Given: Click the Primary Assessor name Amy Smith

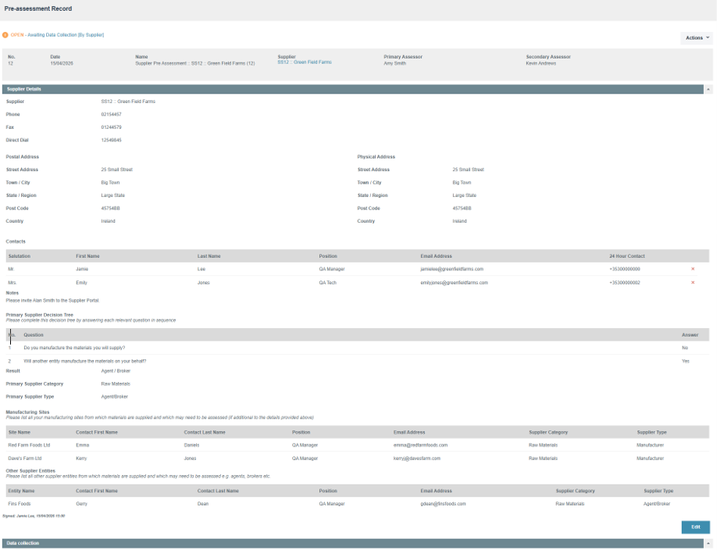Looking at the screenshot, I should pos(394,63).
